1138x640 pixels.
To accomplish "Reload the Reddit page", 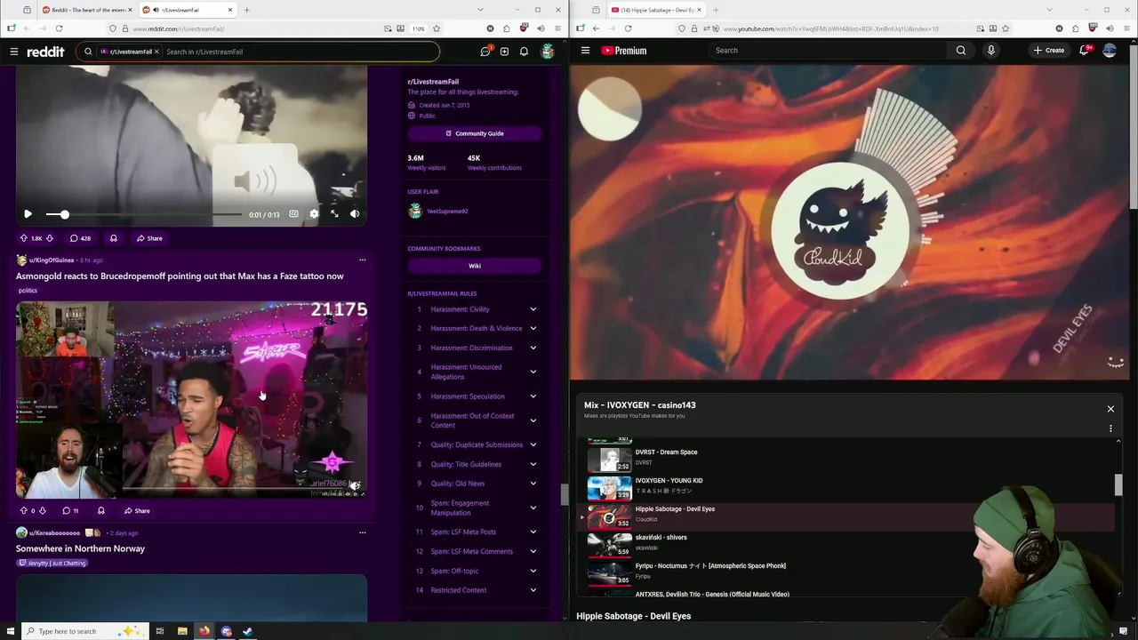I will coord(59,28).
